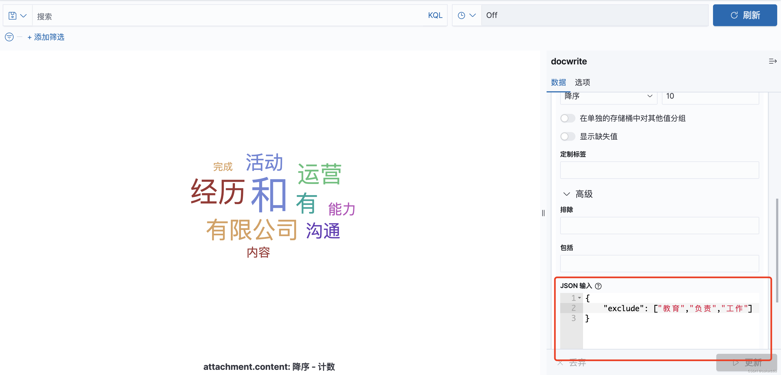
Task: Toggle 在单独的存储桶中对其他值分组 switch
Action: [567, 118]
